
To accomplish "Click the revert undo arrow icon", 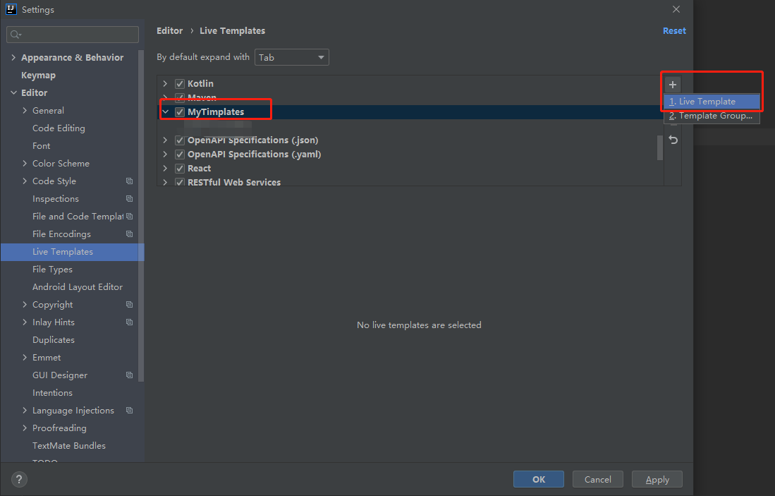I will (673, 140).
